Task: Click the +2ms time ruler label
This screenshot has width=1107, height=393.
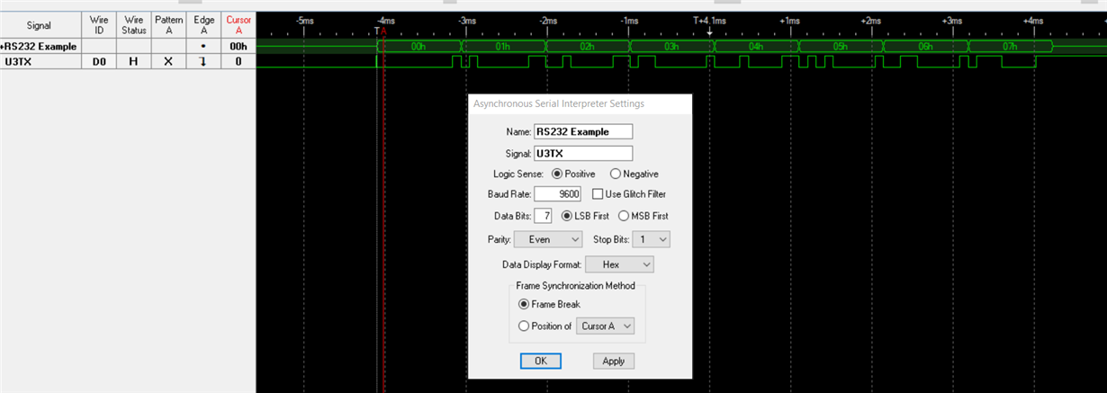Action: point(870,20)
